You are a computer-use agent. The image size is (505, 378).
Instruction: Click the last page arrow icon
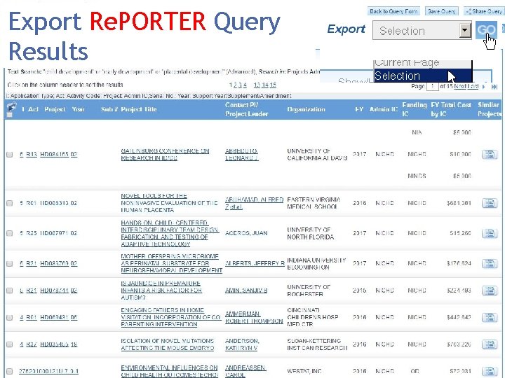(494, 87)
